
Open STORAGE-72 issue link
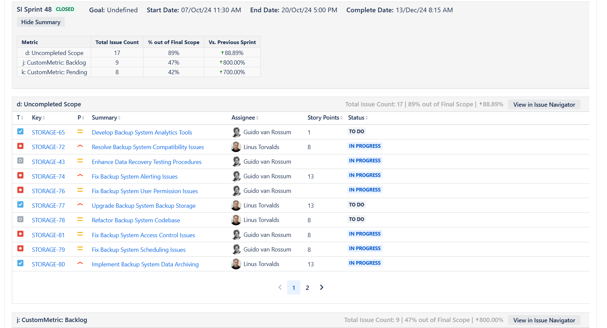coord(48,147)
